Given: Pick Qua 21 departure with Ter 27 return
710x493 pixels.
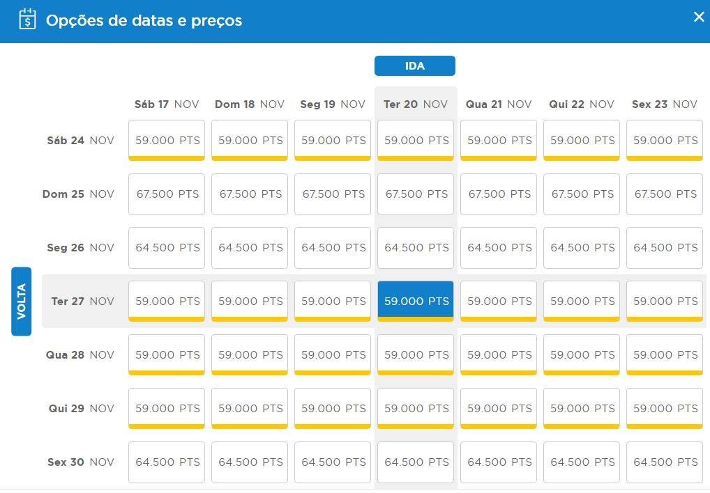Looking at the screenshot, I should tap(499, 301).
